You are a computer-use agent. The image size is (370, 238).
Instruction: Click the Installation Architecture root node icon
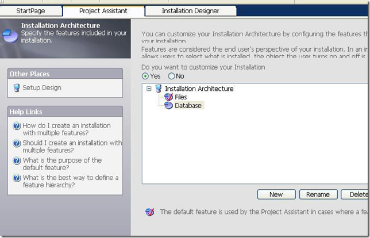click(159, 89)
